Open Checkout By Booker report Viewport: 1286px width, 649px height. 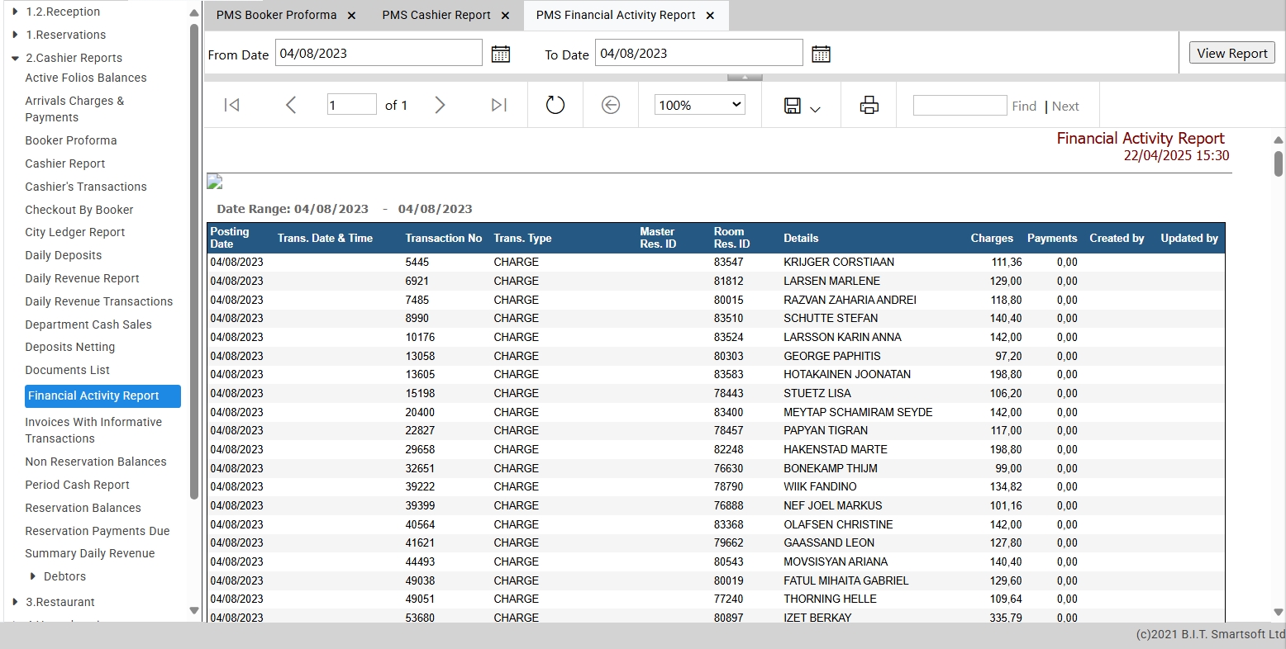[79, 210]
